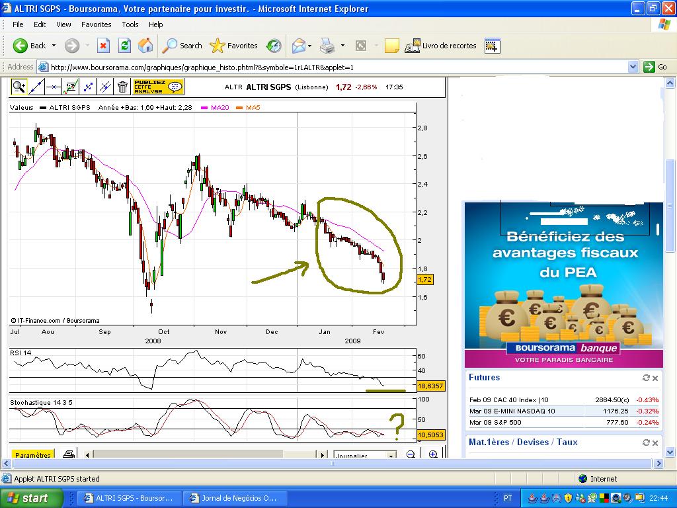This screenshot has height=508, width=677.
Task: Click the Boursorama banque PEA advertisement
Action: click(x=563, y=285)
